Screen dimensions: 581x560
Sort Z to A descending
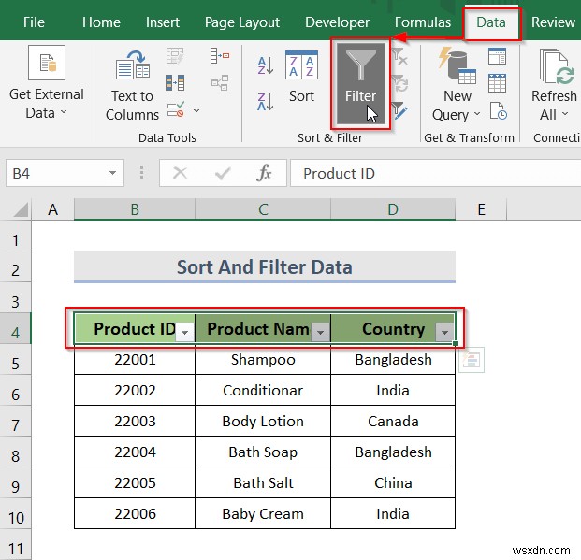pyautogui.click(x=266, y=102)
